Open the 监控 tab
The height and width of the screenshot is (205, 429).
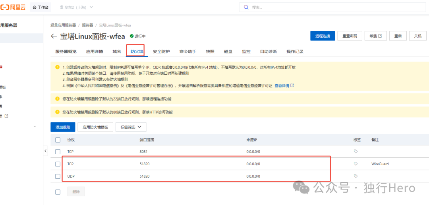click(246, 52)
